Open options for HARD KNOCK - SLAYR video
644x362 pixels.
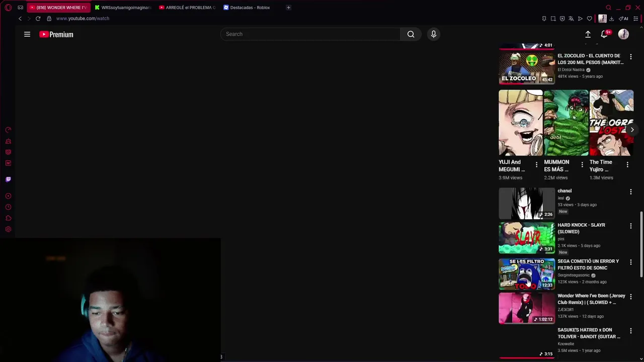point(631,226)
